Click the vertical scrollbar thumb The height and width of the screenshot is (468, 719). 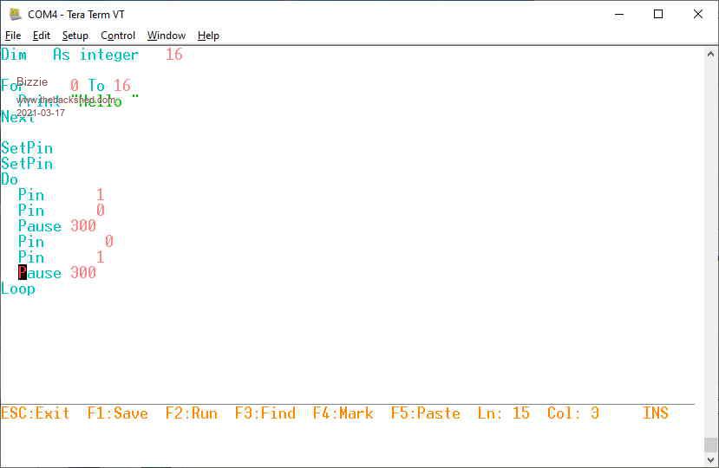point(711,445)
